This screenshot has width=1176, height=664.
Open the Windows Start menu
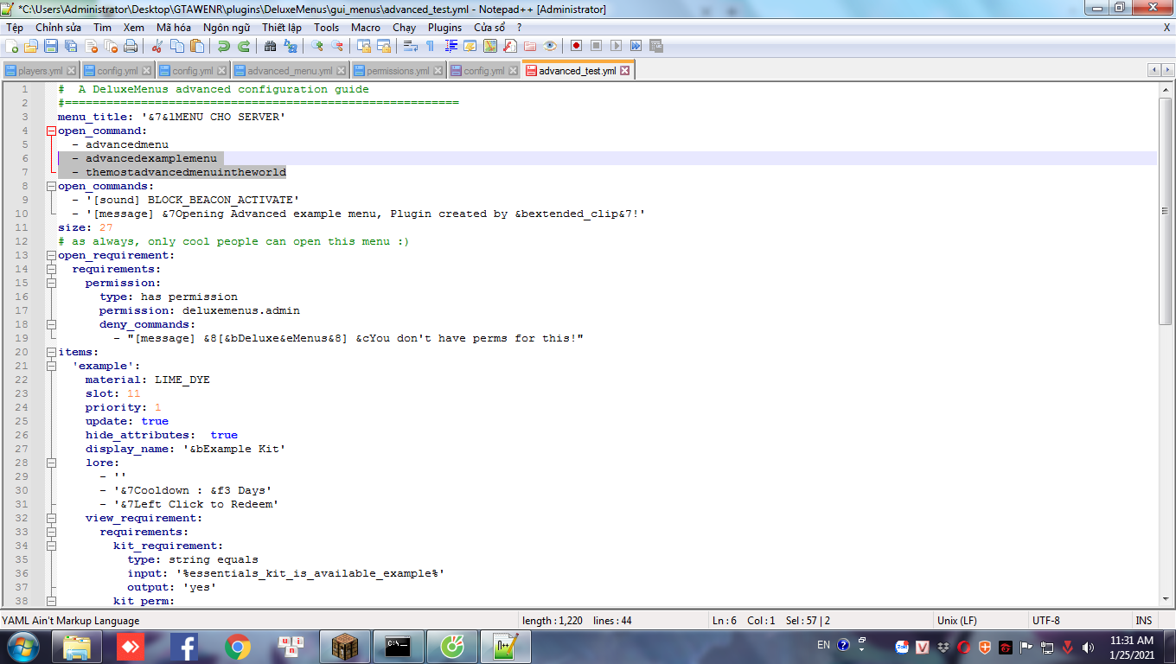(x=22, y=647)
